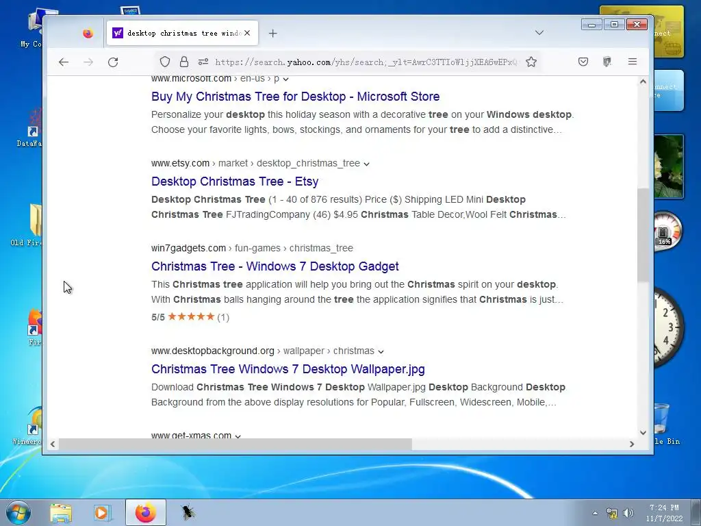Open the tracking protection shield
The image size is (701, 526).
[165, 62]
